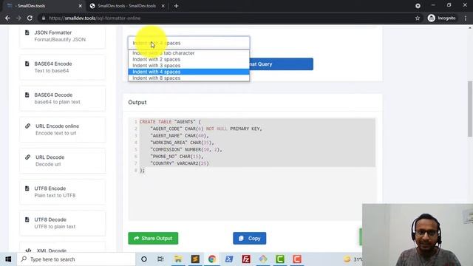
Task: Open the Windows Start menu
Action: click(8, 259)
